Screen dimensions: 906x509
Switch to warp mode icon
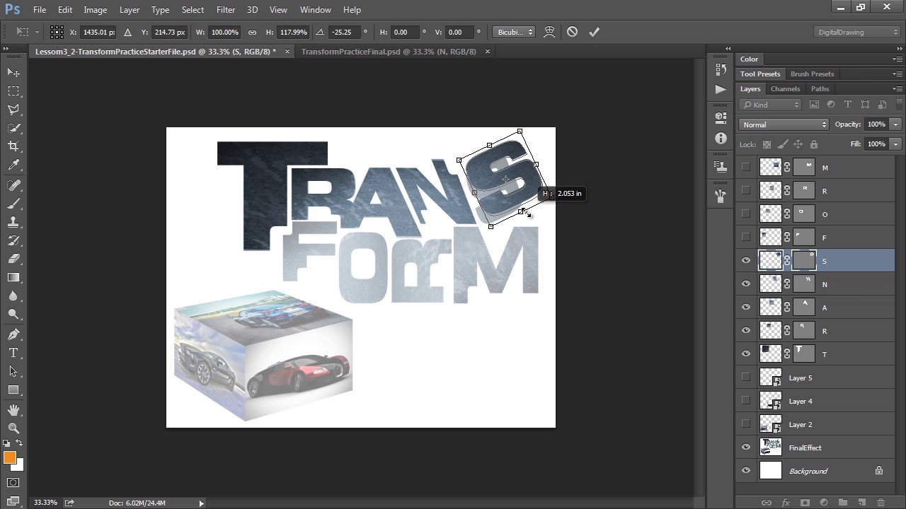coord(549,32)
